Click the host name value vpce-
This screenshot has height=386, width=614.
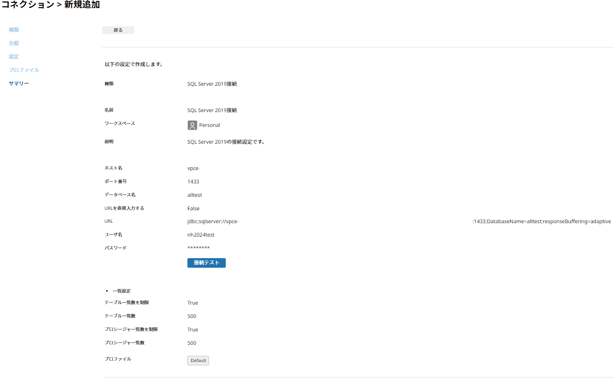pyautogui.click(x=193, y=169)
